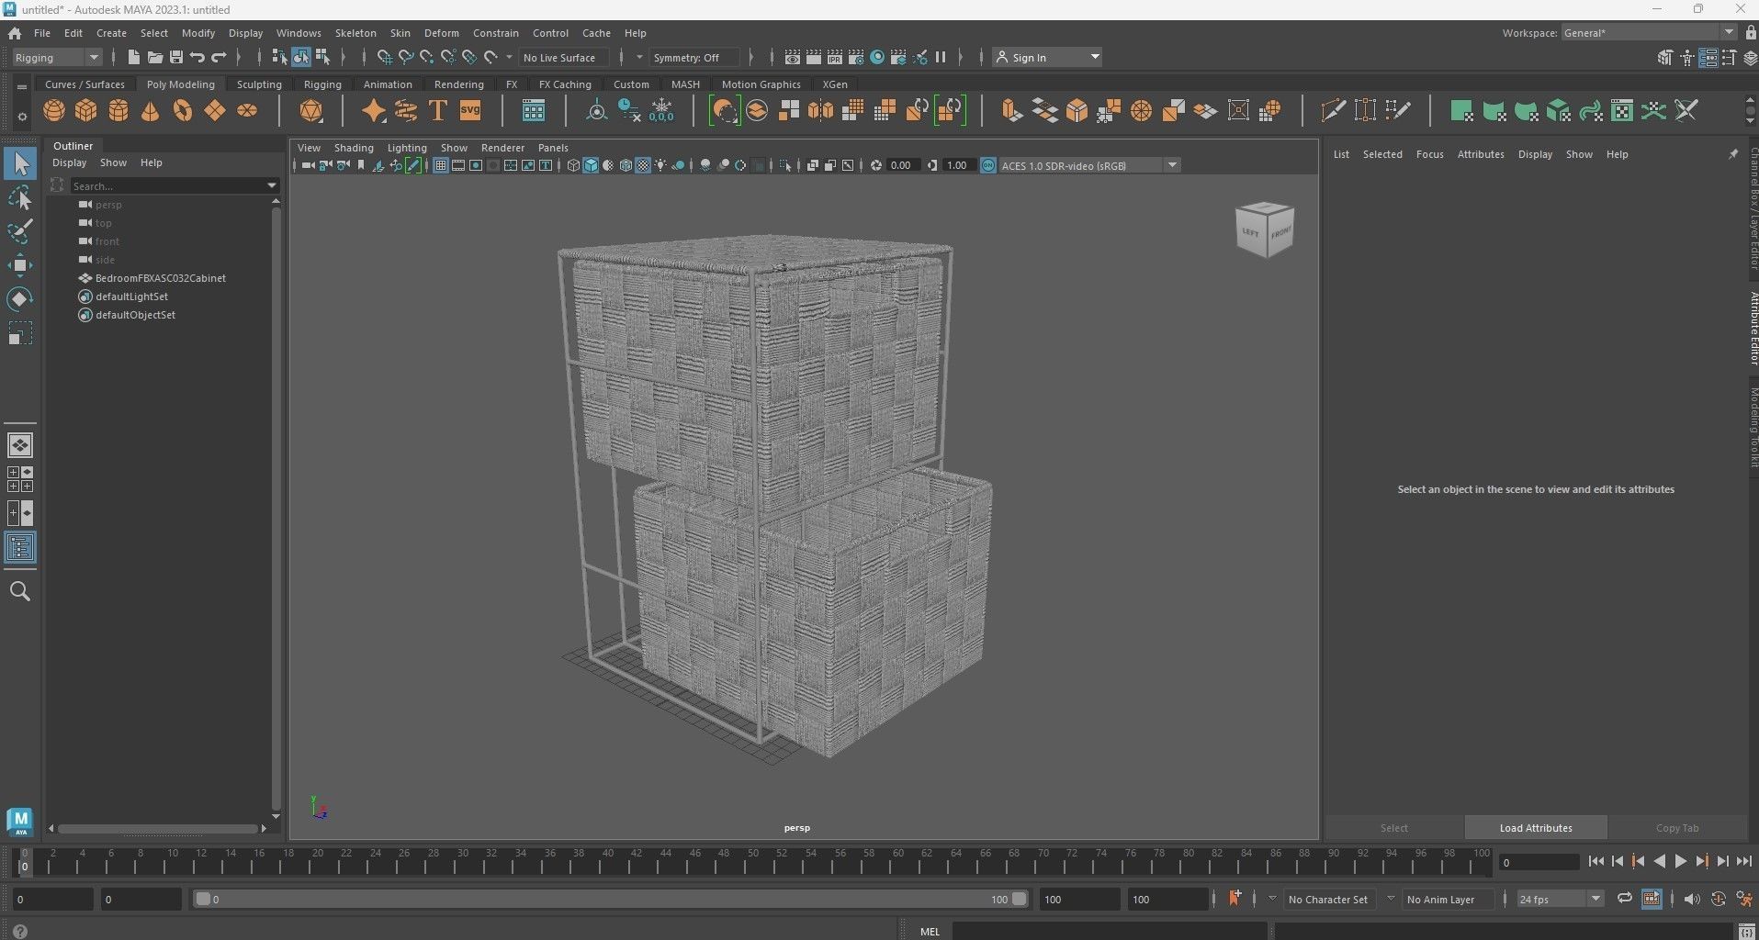Activate the Move tool in toolbox
Viewport: 1759px width, 940px height.
(20, 265)
